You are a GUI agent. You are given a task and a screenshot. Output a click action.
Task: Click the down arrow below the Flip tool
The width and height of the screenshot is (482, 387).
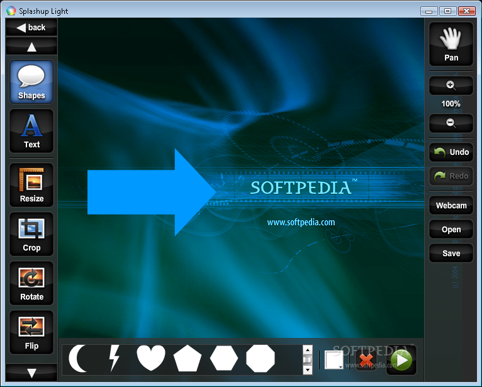click(31, 373)
